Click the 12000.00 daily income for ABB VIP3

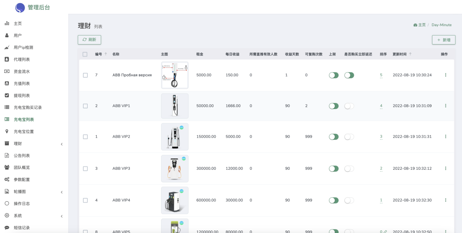pos(234,168)
